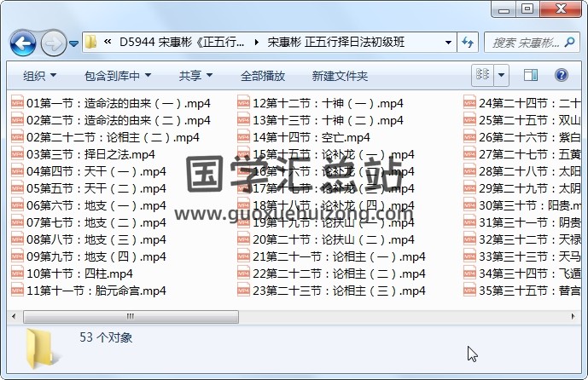The image size is (588, 380).
Task: Toggle the preview pane icon
Action: pos(531,75)
